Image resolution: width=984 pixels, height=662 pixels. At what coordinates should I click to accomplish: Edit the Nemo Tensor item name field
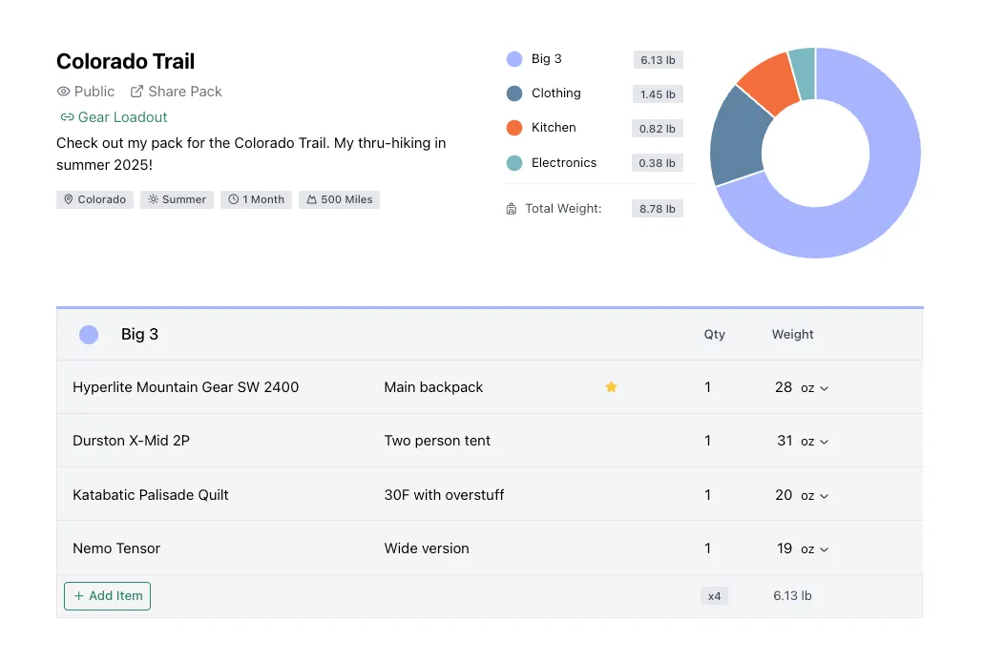116,548
